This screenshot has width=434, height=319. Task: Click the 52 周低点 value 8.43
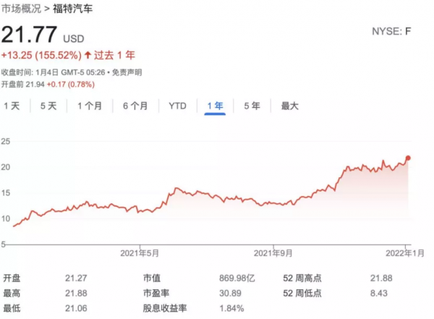click(x=379, y=293)
